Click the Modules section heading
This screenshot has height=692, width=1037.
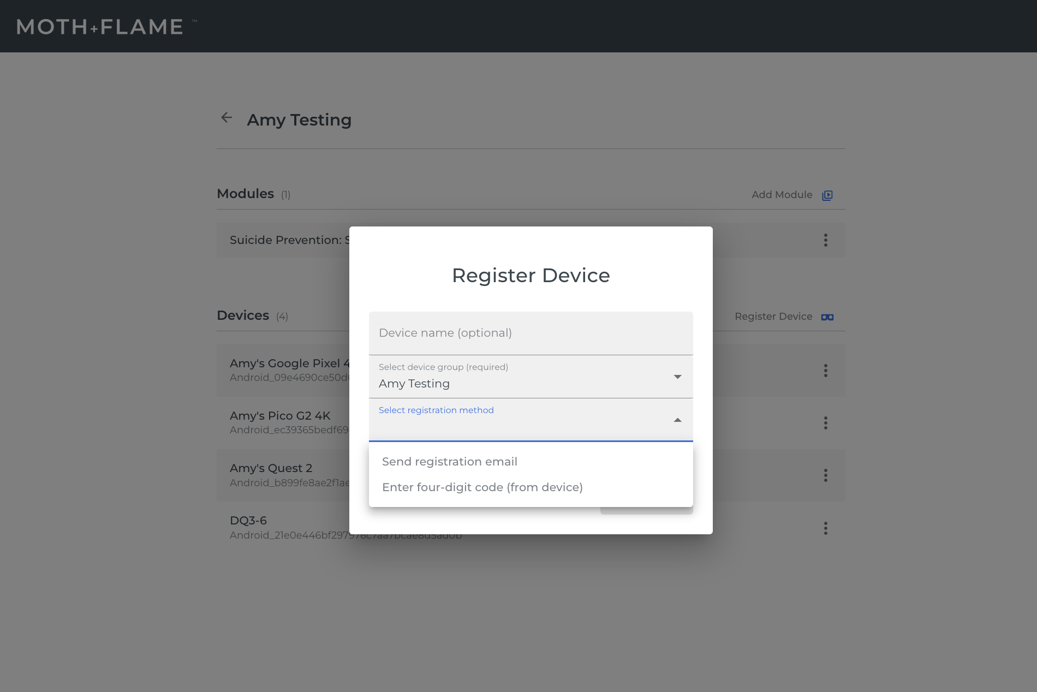pos(246,194)
